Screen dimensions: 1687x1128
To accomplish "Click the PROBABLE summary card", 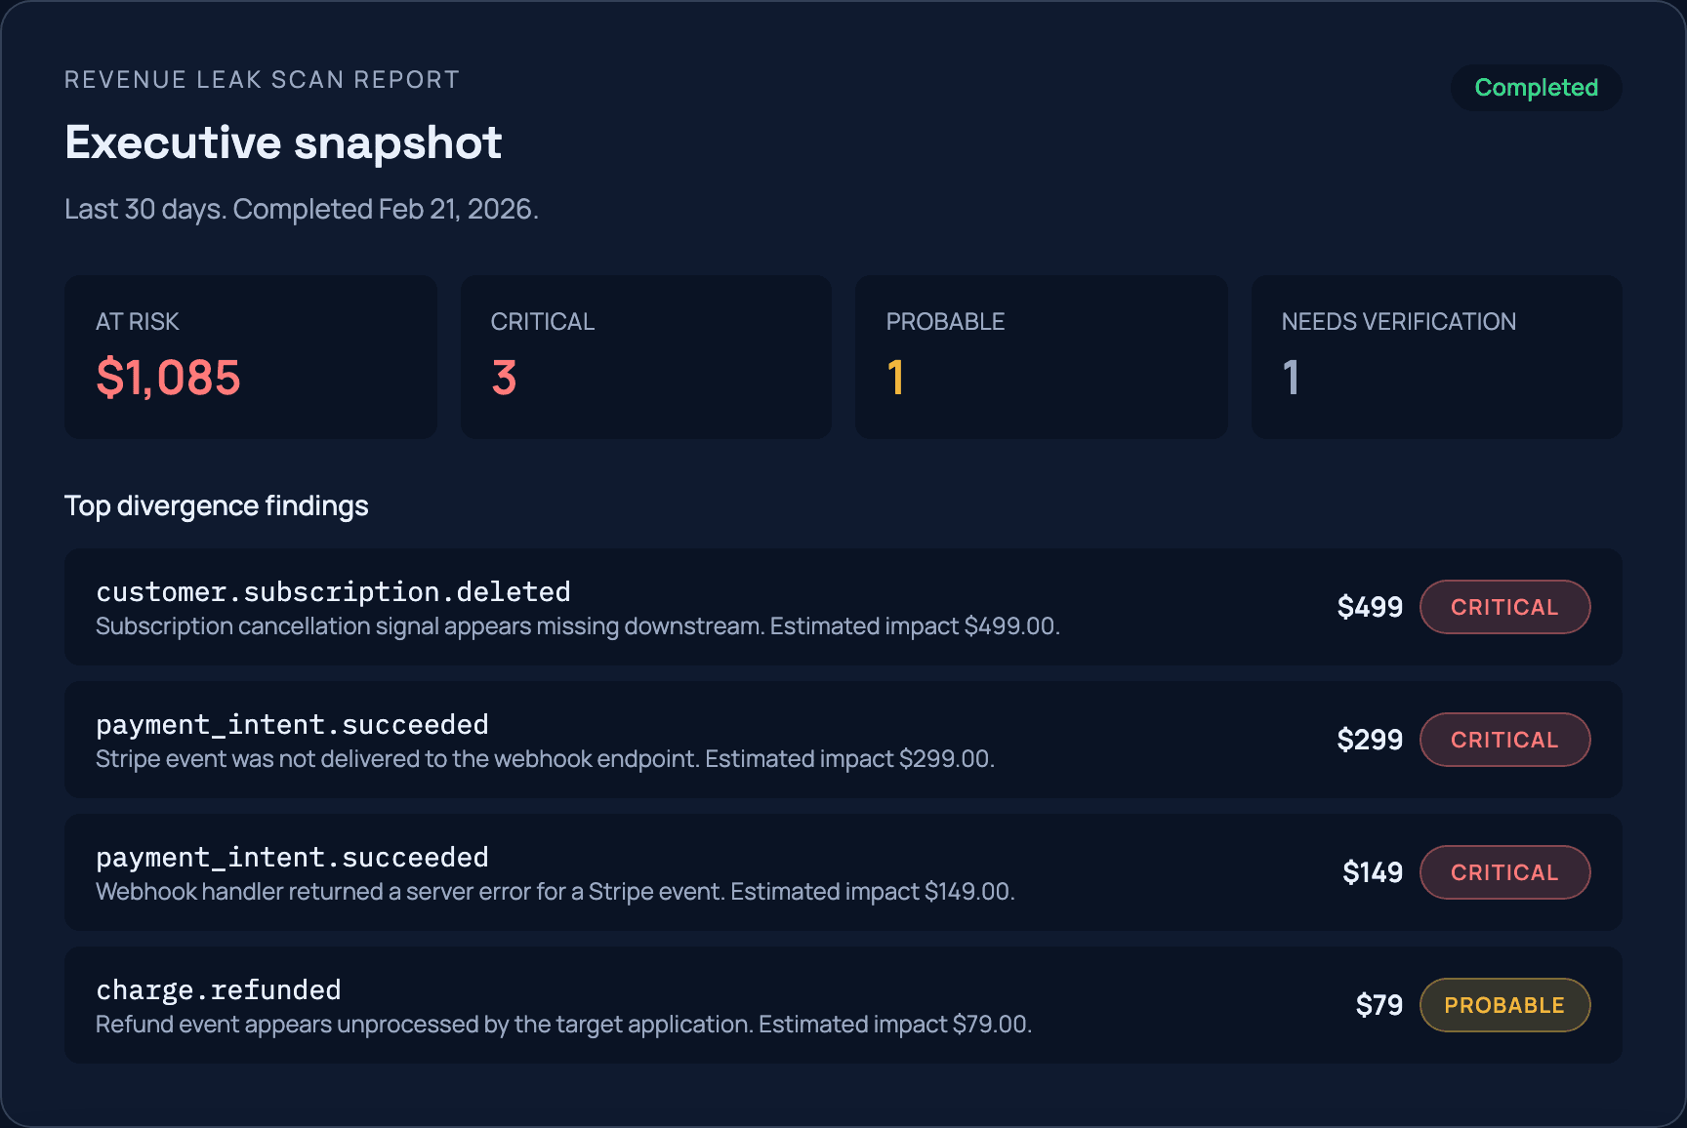I will pyautogui.click(x=1041, y=357).
